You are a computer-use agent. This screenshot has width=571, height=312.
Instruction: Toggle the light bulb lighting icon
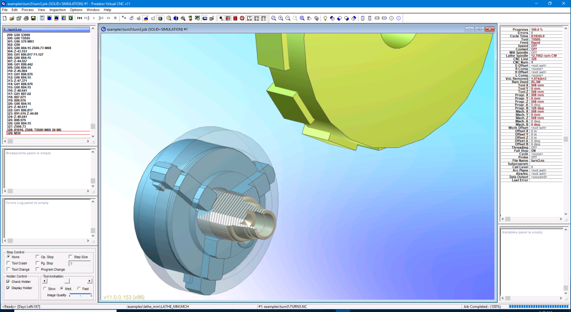tap(325, 18)
